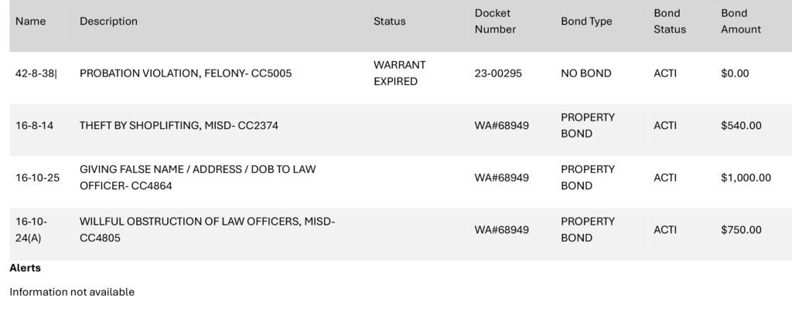Click the Bond Type column header
This screenshot has width=792, height=325.
(586, 21)
